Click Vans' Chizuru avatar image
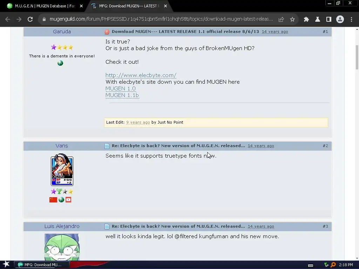 point(62,170)
